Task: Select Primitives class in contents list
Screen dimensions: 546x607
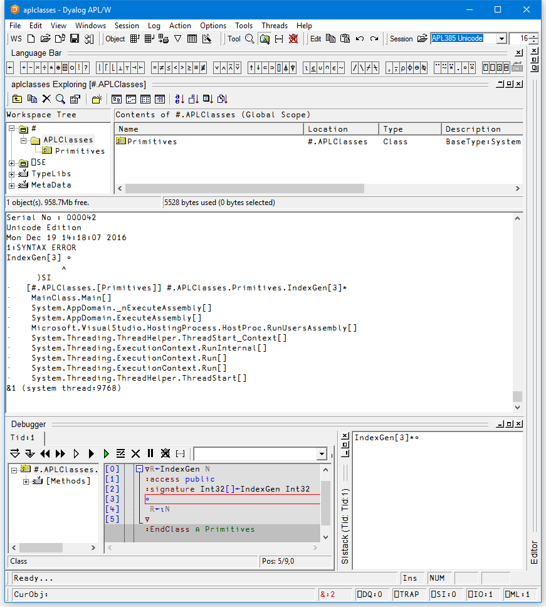Action: pyautogui.click(x=152, y=142)
